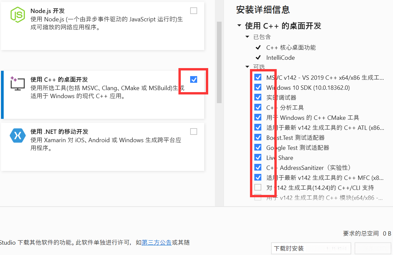Enable 对 v142 生成工具的 C++/CLI 支持
This screenshot has width=393, height=255.
(258, 187)
